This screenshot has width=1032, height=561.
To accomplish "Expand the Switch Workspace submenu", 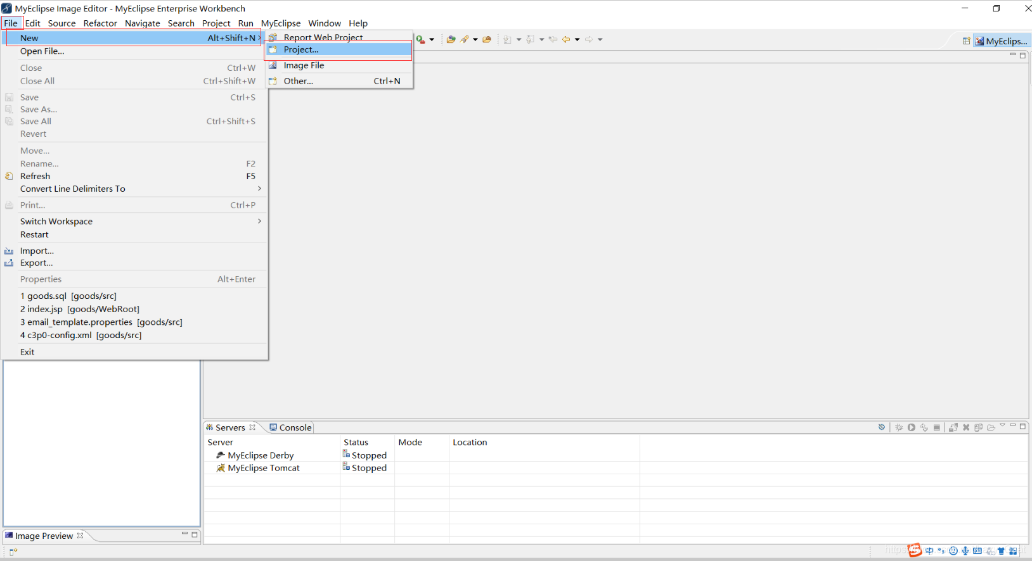I will click(x=134, y=221).
